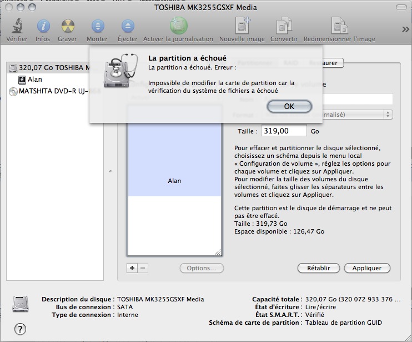Click the disk icon beside Description du disque
This screenshot has height=342, width=412.
click(x=20, y=304)
